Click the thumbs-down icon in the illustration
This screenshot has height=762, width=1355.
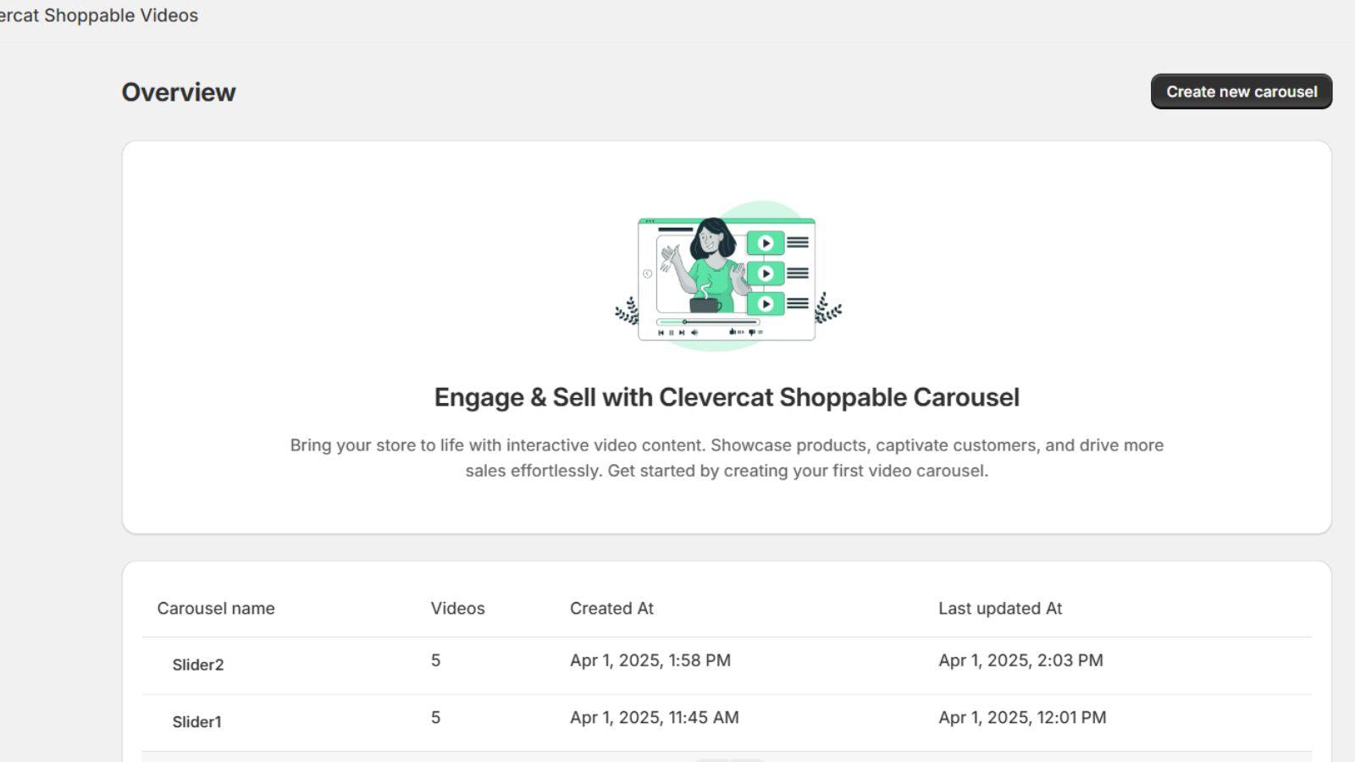[x=751, y=333]
